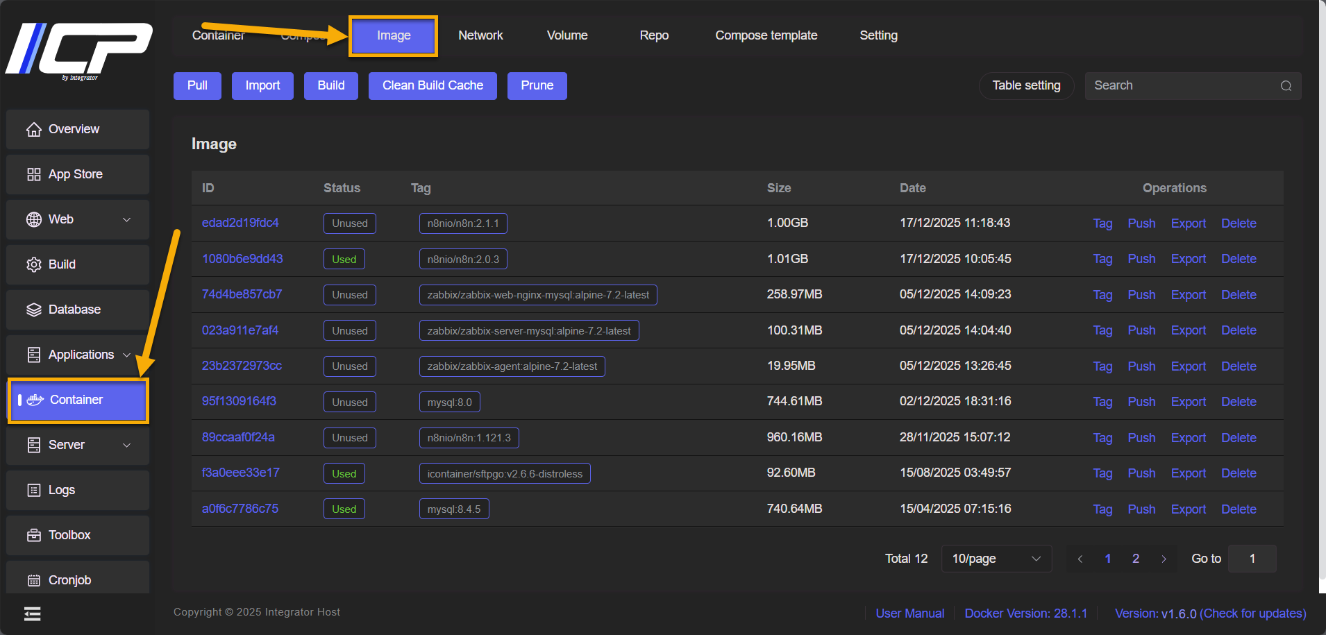Open the Compose template tab
Image resolution: width=1326 pixels, height=635 pixels.
[766, 35]
